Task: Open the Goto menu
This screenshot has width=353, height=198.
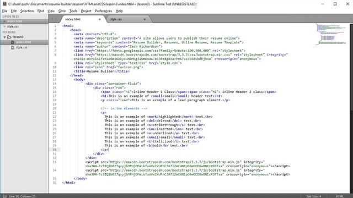Action: 62,11
